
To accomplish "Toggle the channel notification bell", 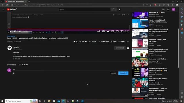I will point(128,48).
